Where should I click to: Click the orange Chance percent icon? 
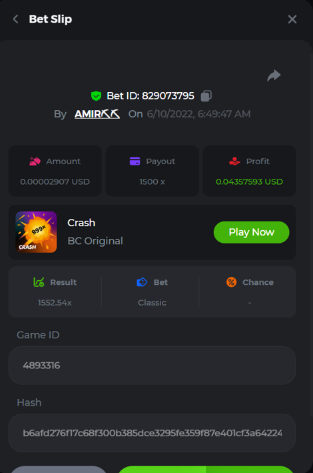(x=231, y=282)
